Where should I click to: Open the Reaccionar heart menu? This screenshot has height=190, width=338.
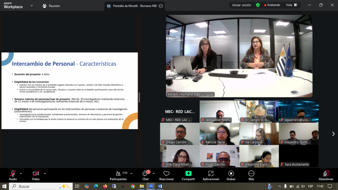click(x=166, y=175)
